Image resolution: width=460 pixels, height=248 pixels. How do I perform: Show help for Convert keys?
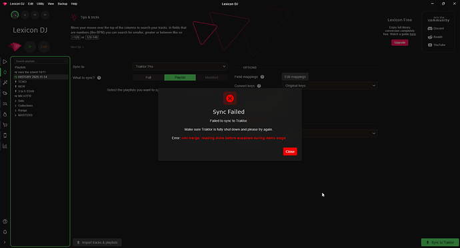259,86
